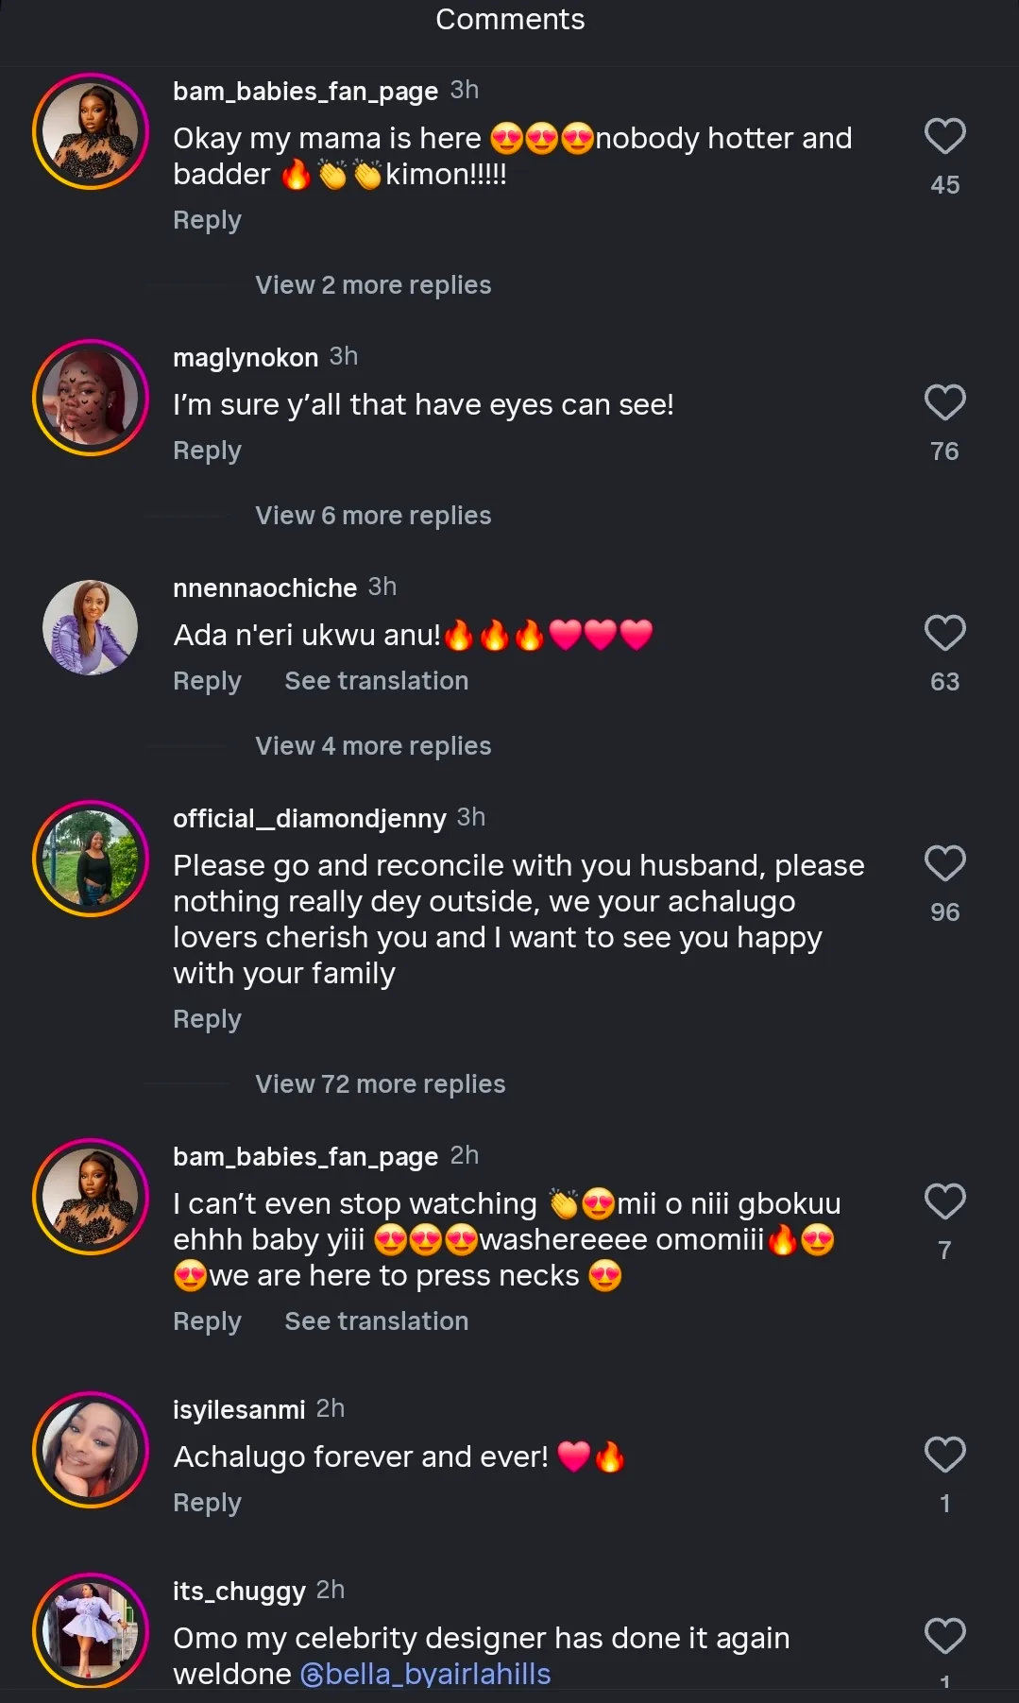The image size is (1019, 1703).
Task: Like maglynokon's comment with heart icon
Action: coord(944,403)
